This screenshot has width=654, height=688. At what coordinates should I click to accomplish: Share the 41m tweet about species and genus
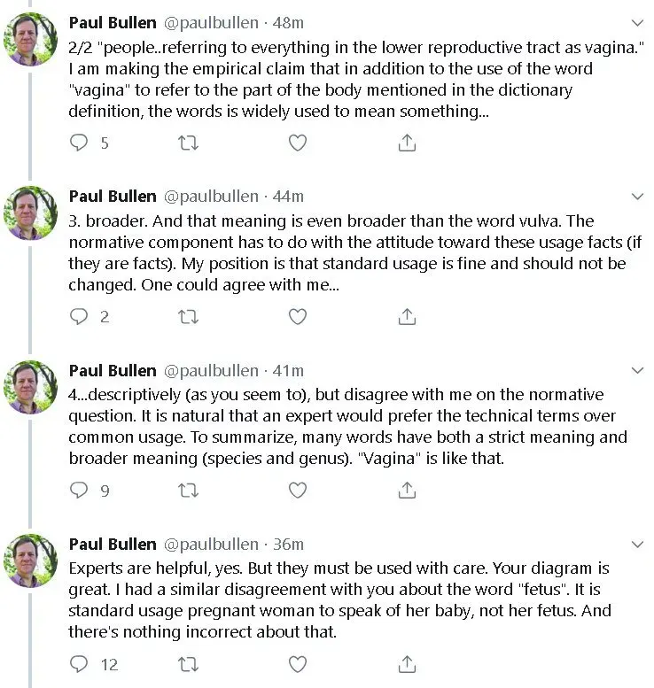[407, 490]
